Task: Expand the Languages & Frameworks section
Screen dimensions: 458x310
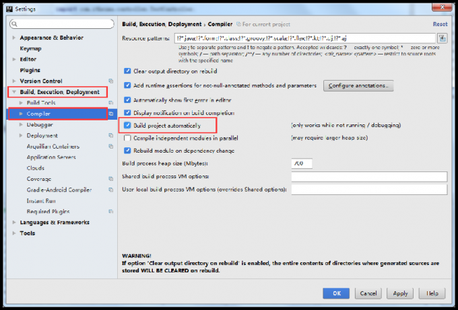Action: pos(14,222)
